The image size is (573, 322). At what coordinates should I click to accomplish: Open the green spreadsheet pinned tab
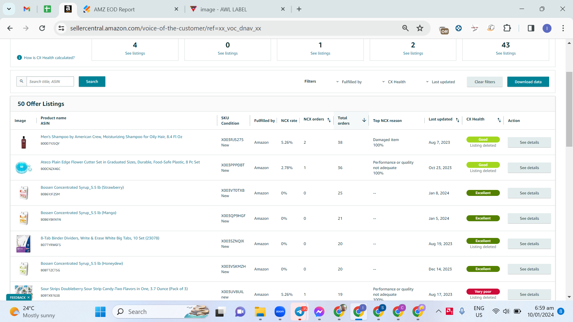point(47,9)
